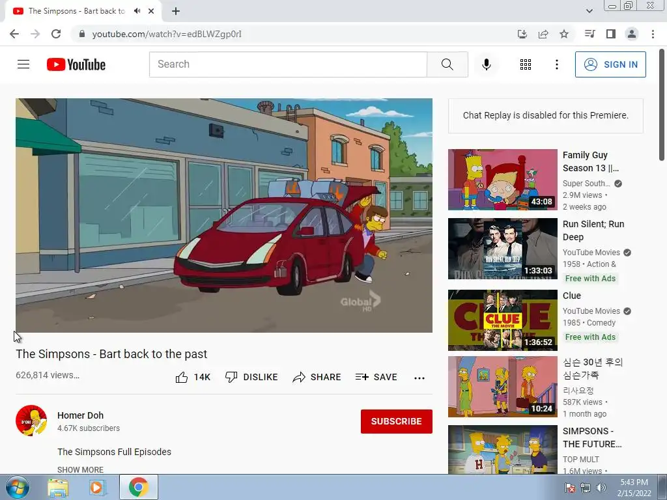Click 리사요정 channel name

point(578,391)
